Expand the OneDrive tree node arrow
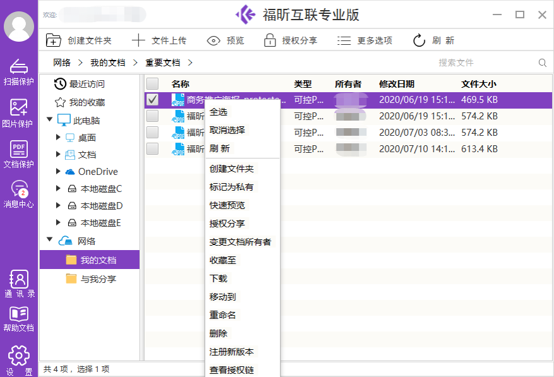The width and height of the screenshot is (554, 377). pos(58,171)
